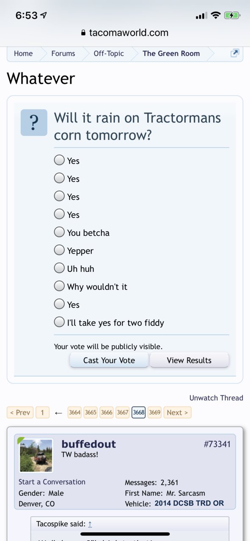
Task: Unwatch this thread
Action: click(216, 398)
